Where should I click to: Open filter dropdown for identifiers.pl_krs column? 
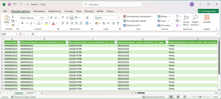[x=67, y=42]
